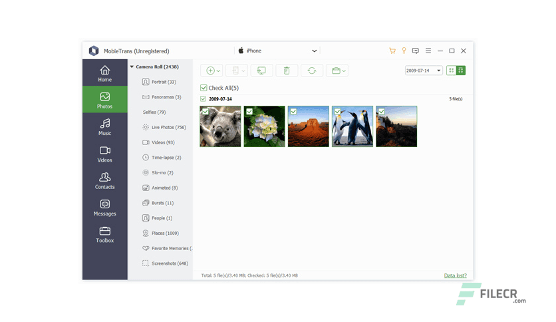
Task: Click the briefcase album toolbar button
Action: point(336,71)
